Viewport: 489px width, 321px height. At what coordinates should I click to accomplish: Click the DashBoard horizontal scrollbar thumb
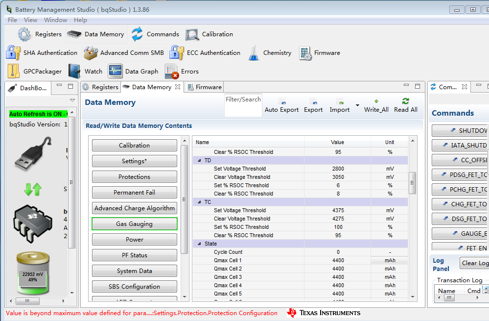(28, 301)
